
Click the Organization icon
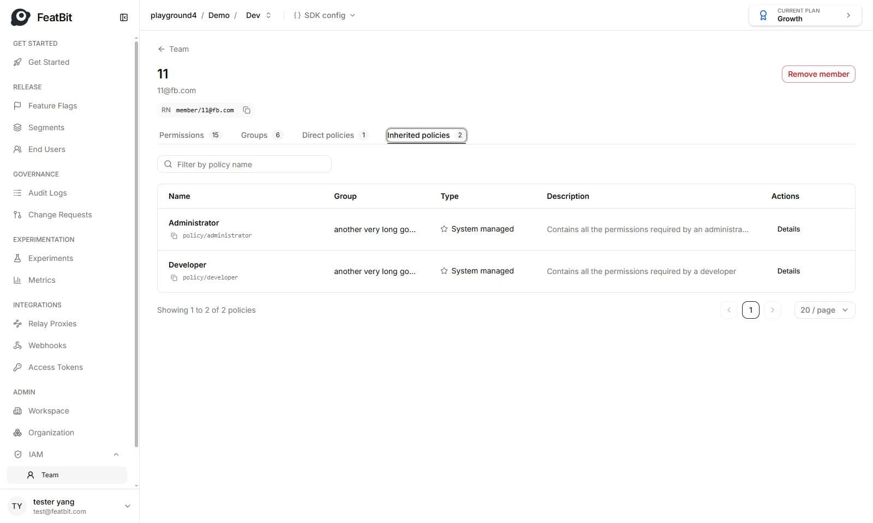coord(17,433)
